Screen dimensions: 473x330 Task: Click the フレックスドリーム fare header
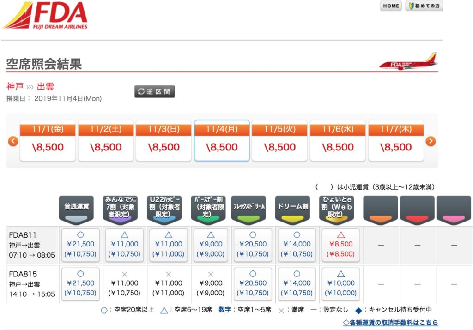pyautogui.click(x=249, y=209)
